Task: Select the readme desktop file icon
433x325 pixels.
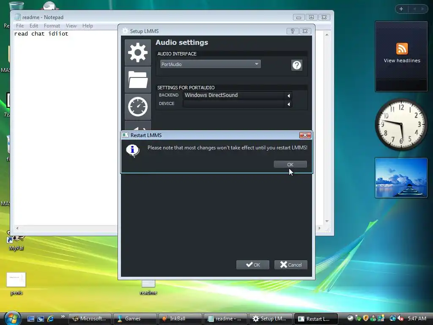Action: (148, 288)
